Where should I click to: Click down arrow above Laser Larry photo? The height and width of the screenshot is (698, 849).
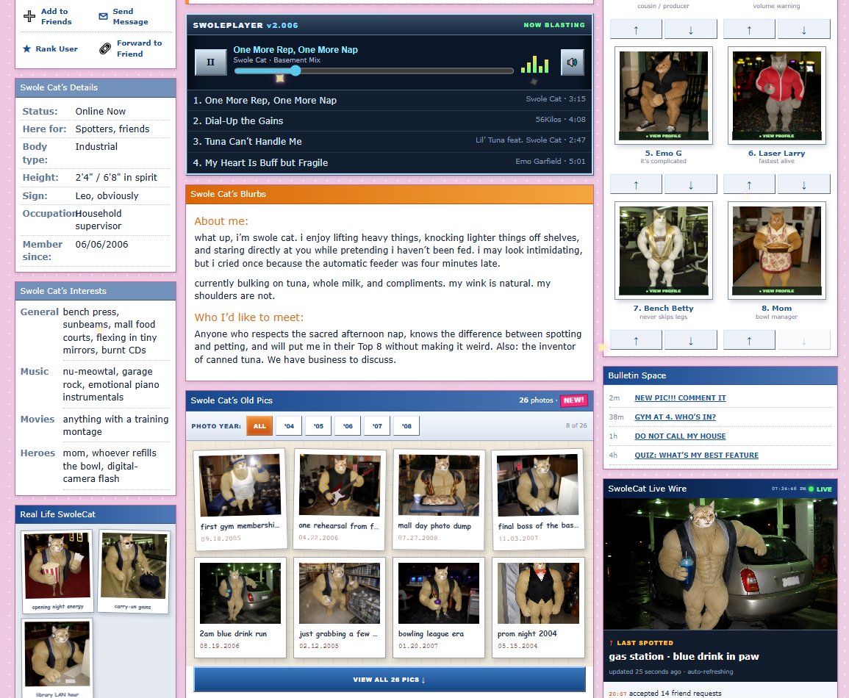tap(803, 29)
